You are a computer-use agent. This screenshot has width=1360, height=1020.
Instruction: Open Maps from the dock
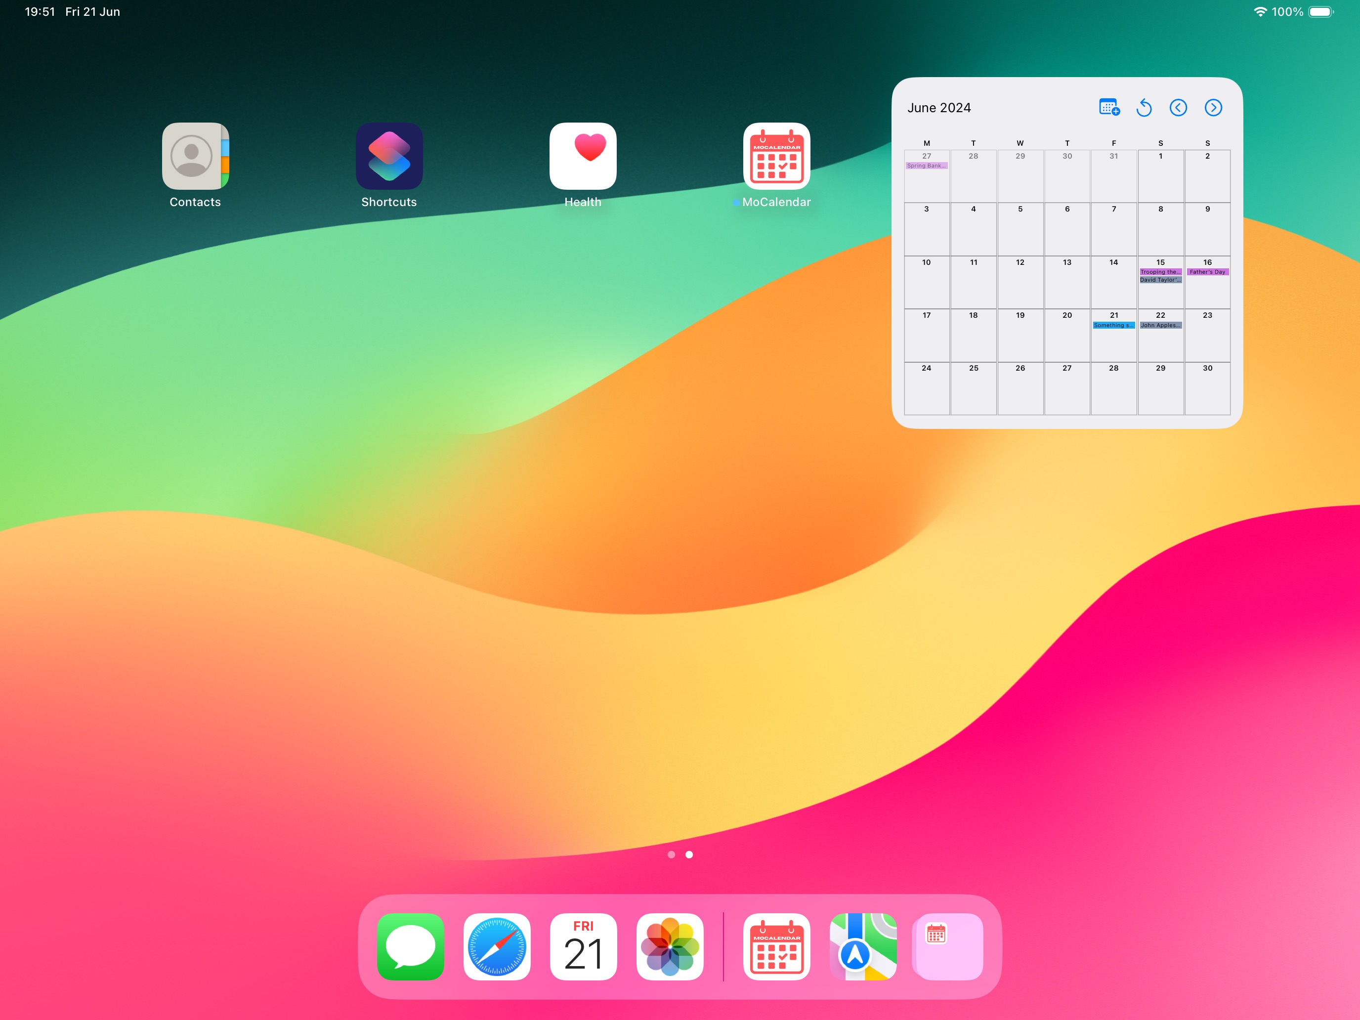[x=863, y=946]
